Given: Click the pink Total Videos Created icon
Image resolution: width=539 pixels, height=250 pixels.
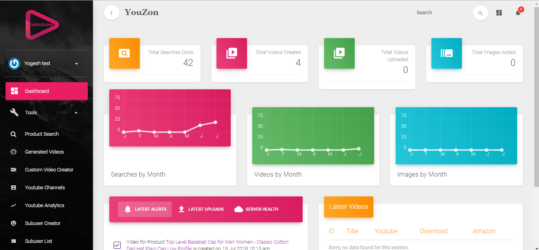Looking at the screenshot, I should tap(232, 53).
